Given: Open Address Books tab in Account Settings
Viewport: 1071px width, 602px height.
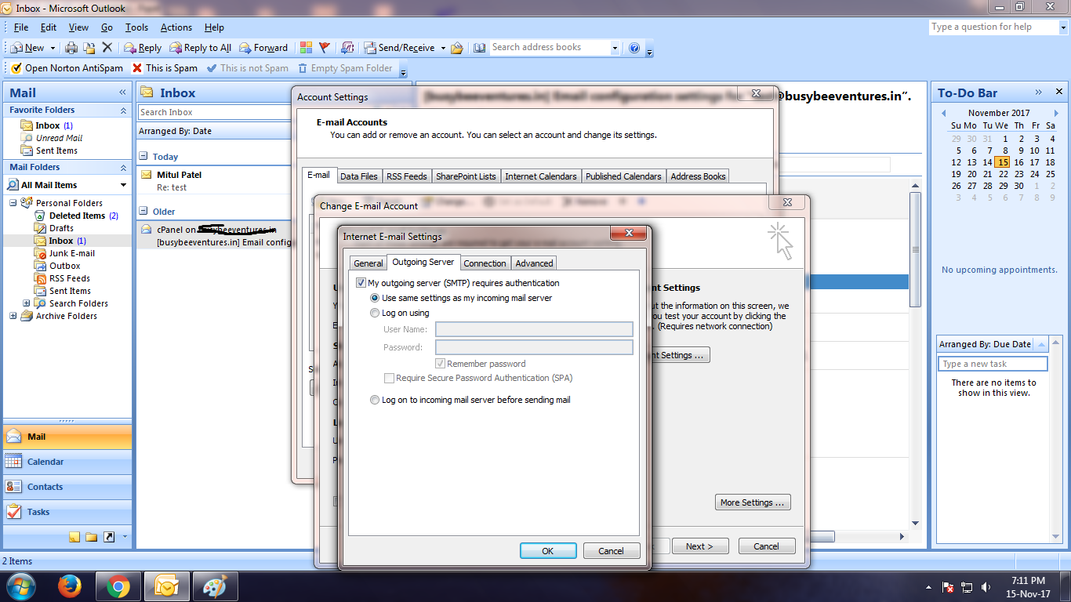Looking at the screenshot, I should (698, 176).
